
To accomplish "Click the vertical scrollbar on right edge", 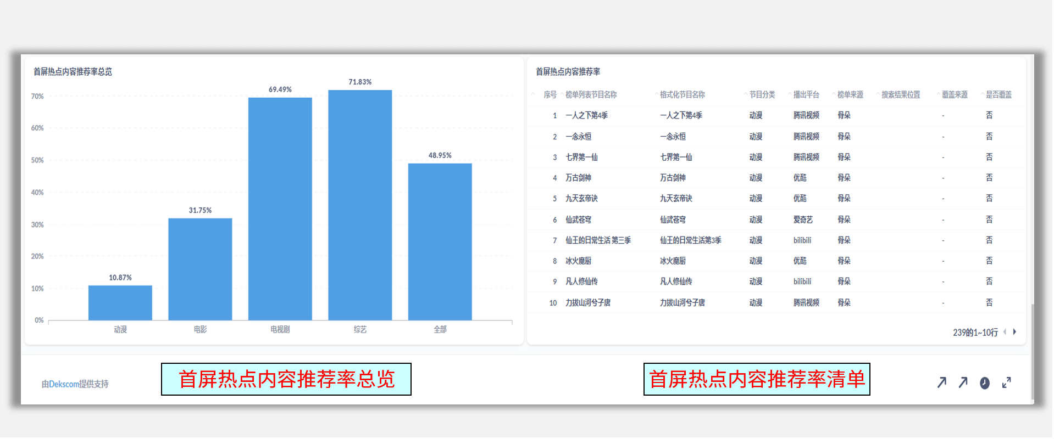I will point(1033,351).
